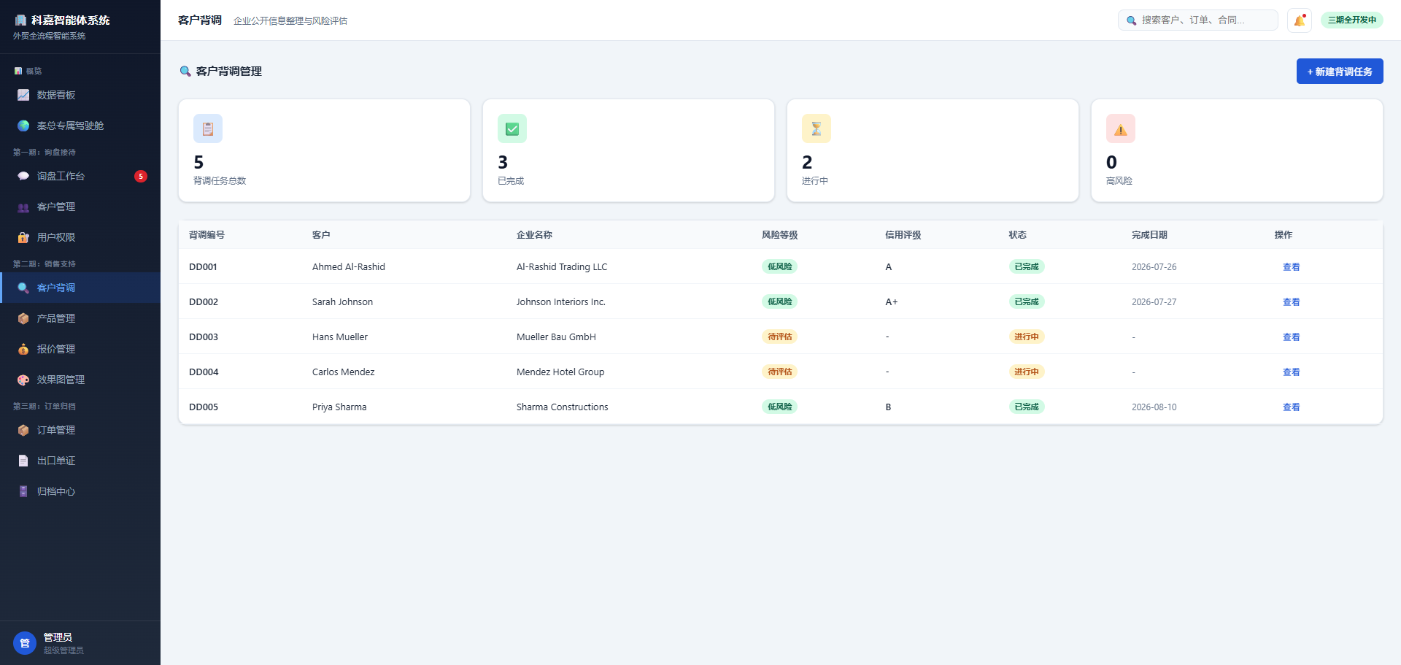Image resolution: width=1401 pixels, height=665 pixels.
Task: Click customer name Ahmed Al-Rashid
Action: point(349,267)
